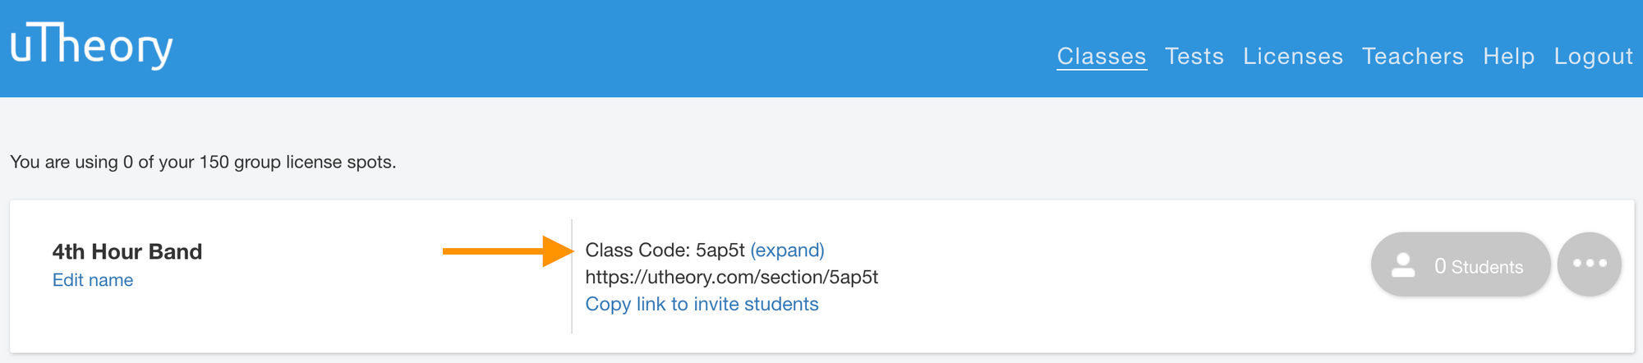Click the group license spots message
The width and height of the screenshot is (1643, 363).
click(x=203, y=162)
